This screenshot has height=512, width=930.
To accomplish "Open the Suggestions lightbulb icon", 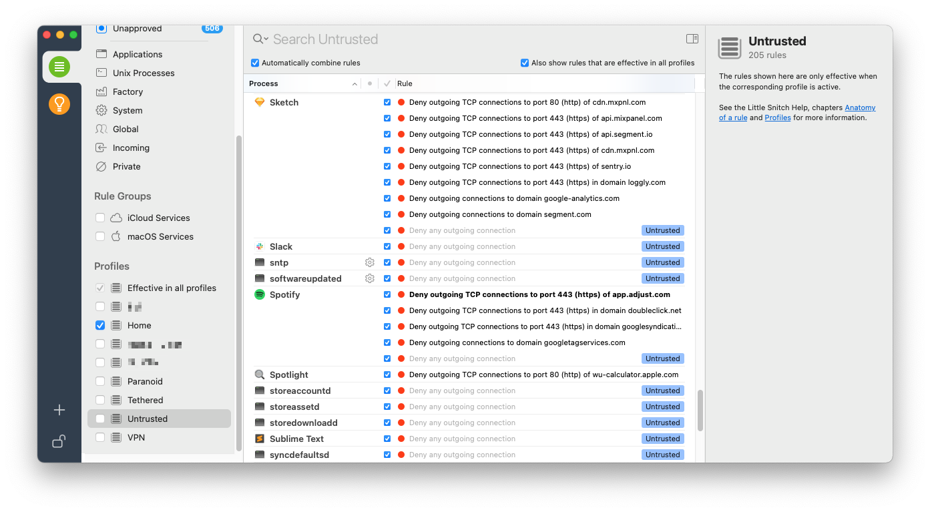I will pos(59,103).
